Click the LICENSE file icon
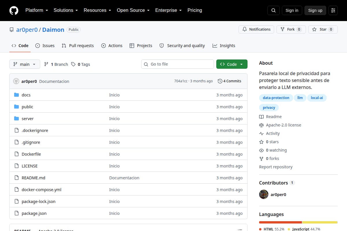 click(x=16, y=166)
